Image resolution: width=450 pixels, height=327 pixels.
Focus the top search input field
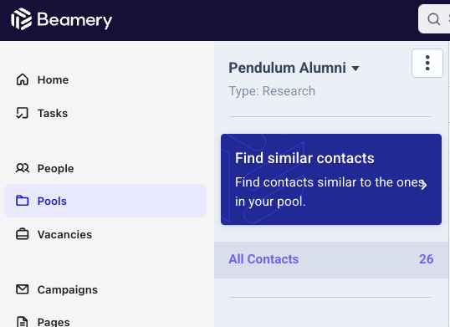[x=434, y=19]
